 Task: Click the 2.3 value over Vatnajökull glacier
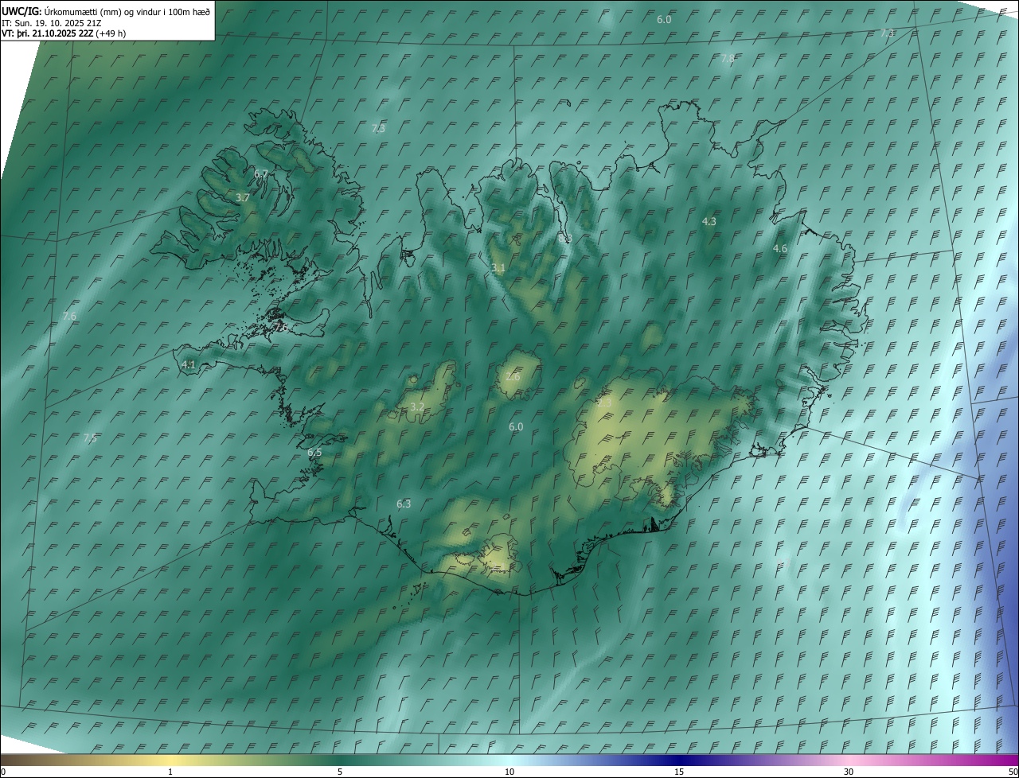(604, 403)
